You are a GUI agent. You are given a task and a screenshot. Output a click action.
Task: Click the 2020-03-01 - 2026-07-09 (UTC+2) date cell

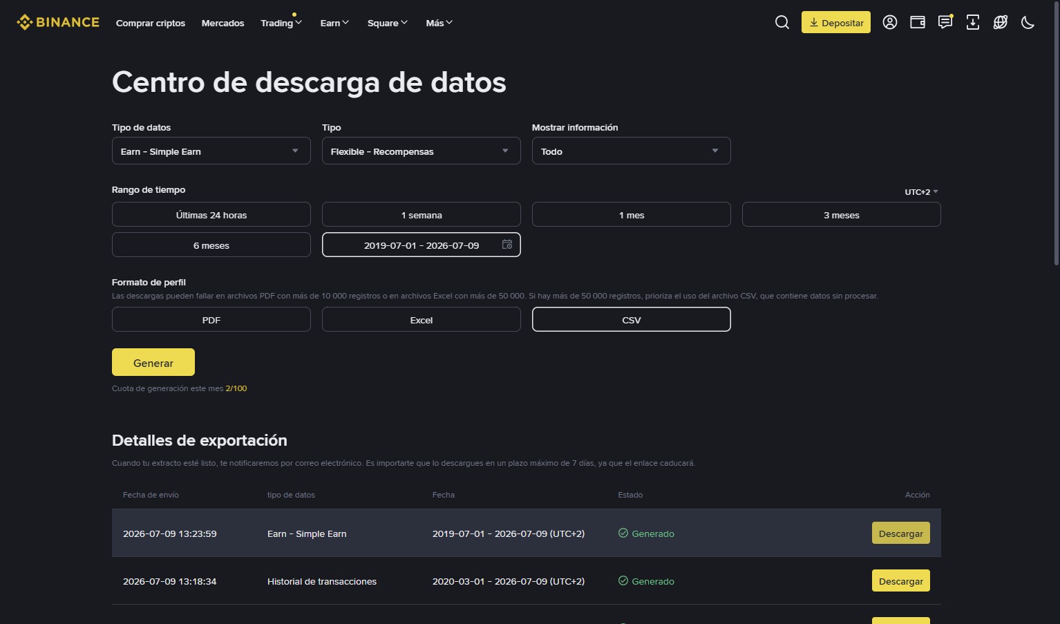point(509,581)
